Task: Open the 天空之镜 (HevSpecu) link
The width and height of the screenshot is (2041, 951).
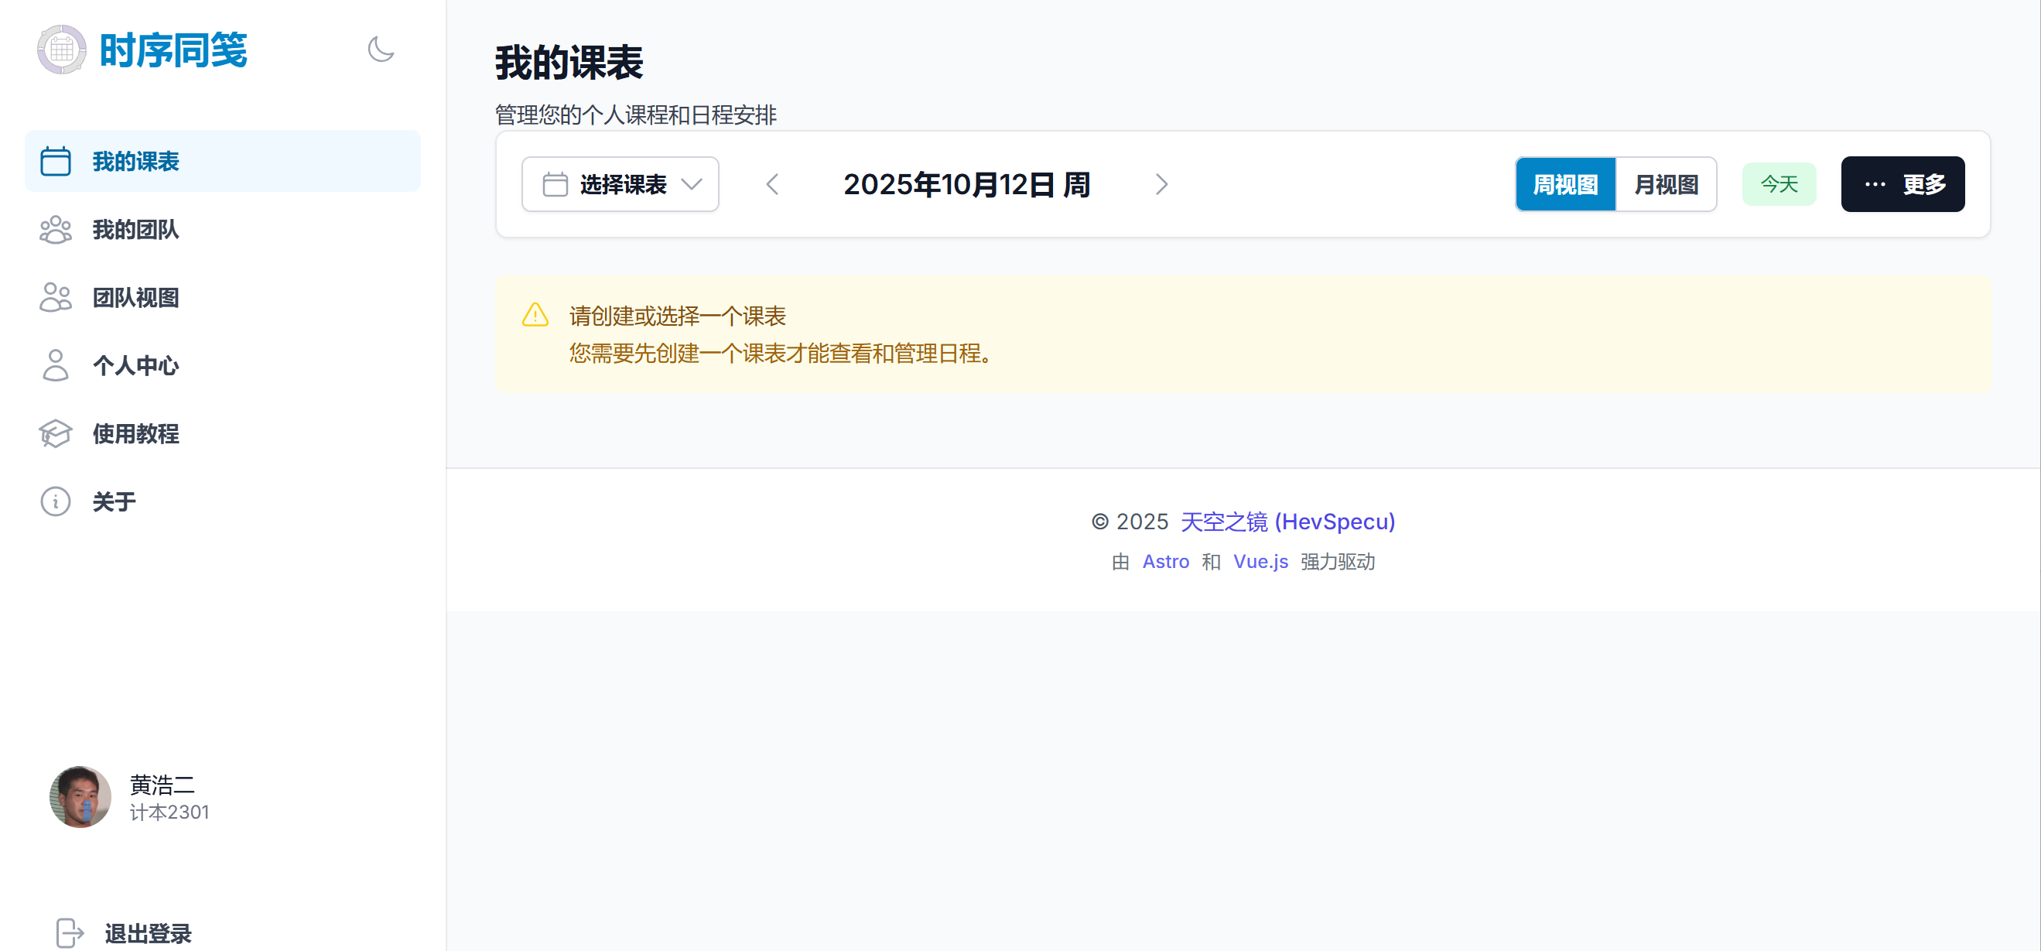Action: 1287,522
